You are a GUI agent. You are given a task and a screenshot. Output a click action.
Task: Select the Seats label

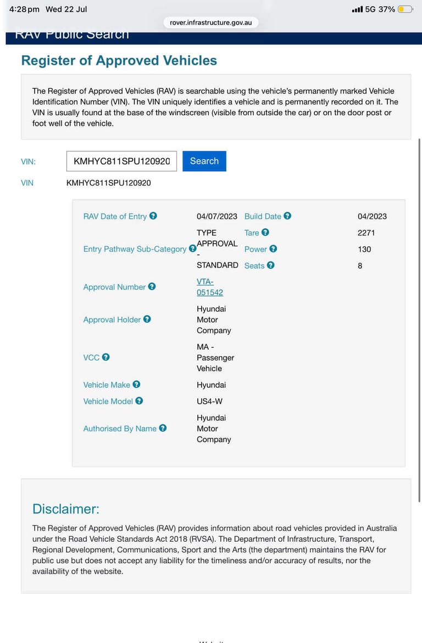click(254, 265)
